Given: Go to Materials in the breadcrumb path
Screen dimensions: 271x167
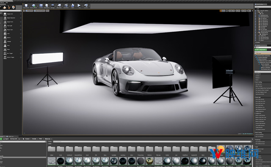Looking at the screenshot, I should pyautogui.click(x=48, y=139).
